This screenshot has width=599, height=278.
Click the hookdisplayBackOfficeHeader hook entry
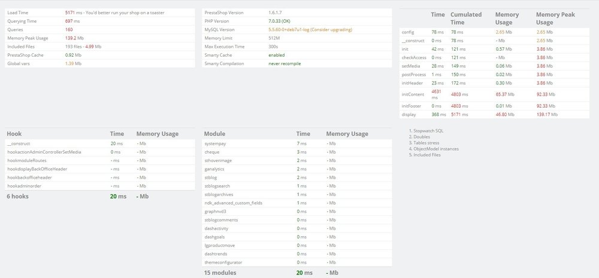point(37,169)
